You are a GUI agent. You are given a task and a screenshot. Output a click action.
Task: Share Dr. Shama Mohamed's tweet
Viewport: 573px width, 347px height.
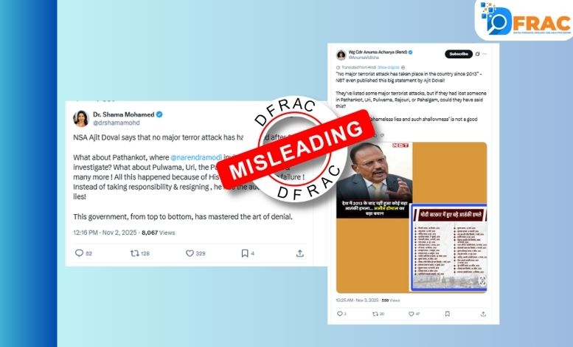[299, 253]
